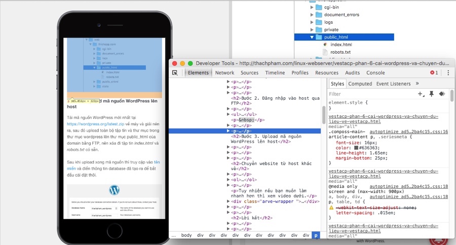Expand the logs folder
The width and height of the screenshot is (456, 245).
point(312,22)
